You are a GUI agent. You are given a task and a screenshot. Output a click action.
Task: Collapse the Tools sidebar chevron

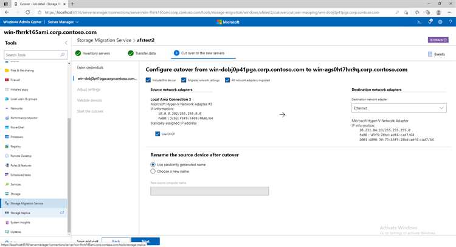[66, 43]
